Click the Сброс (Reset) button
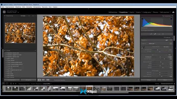The height and width of the screenshot is (99, 177). click(165, 80)
